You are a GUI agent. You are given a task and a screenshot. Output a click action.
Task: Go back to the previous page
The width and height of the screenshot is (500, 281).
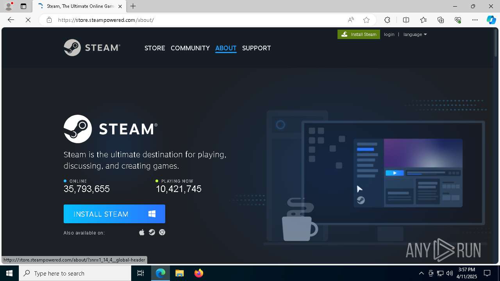[11, 20]
